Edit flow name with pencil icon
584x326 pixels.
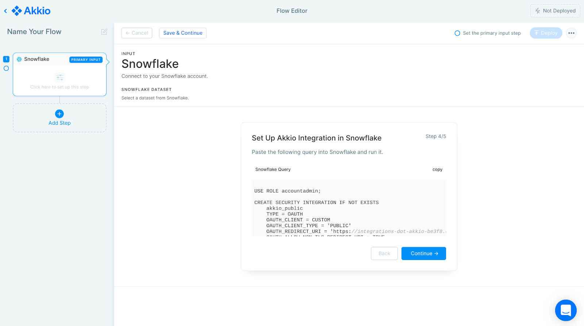click(x=104, y=32)
